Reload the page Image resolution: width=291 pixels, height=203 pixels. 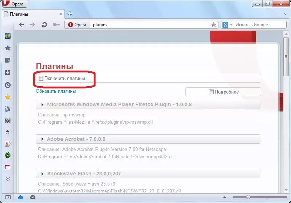44,25
